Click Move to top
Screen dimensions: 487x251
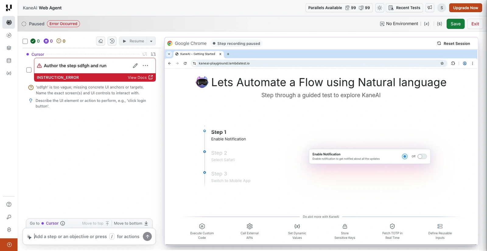point(96,223)
